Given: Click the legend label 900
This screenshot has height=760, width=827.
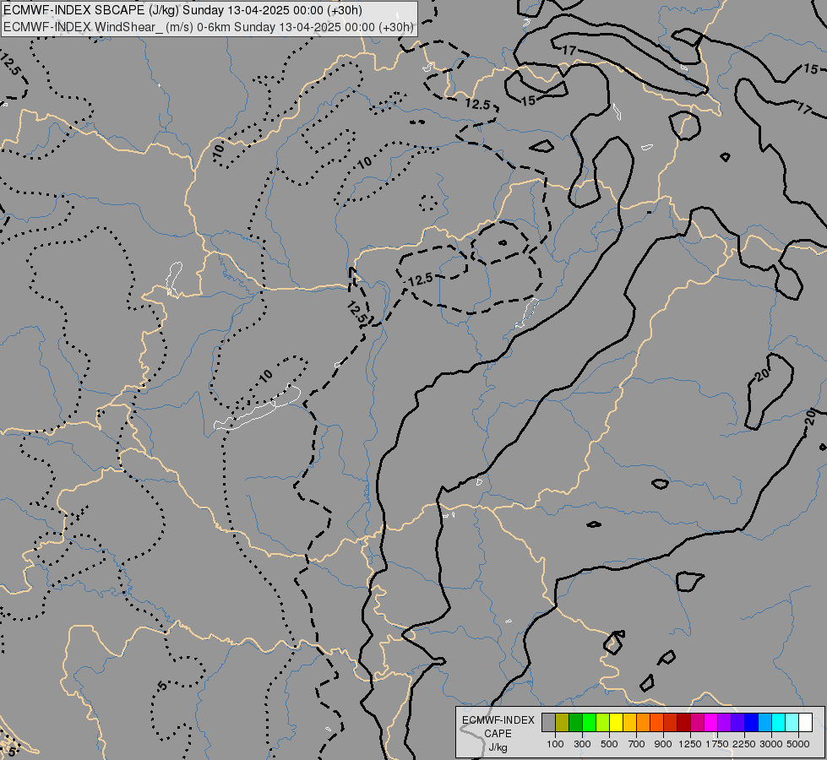Looking at the screenshot, I should point(663,744).
